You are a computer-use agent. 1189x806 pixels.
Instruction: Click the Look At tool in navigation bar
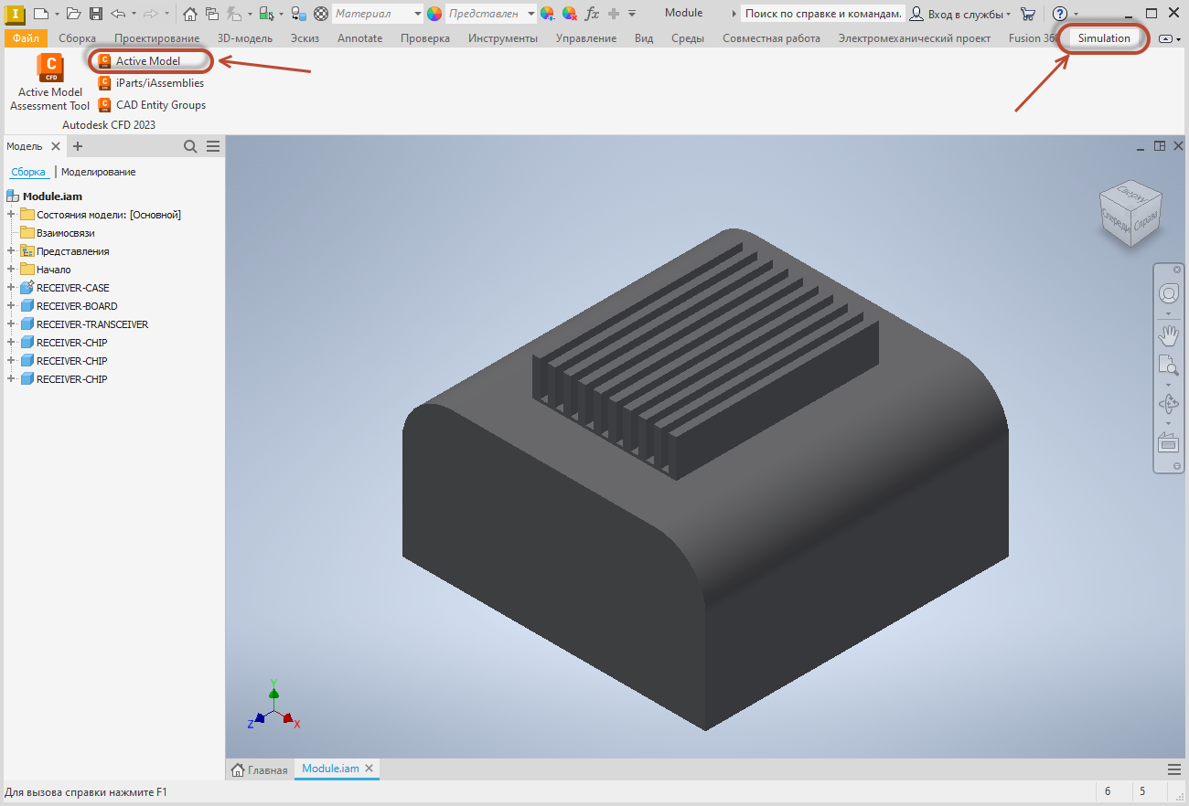[1168, 443]
